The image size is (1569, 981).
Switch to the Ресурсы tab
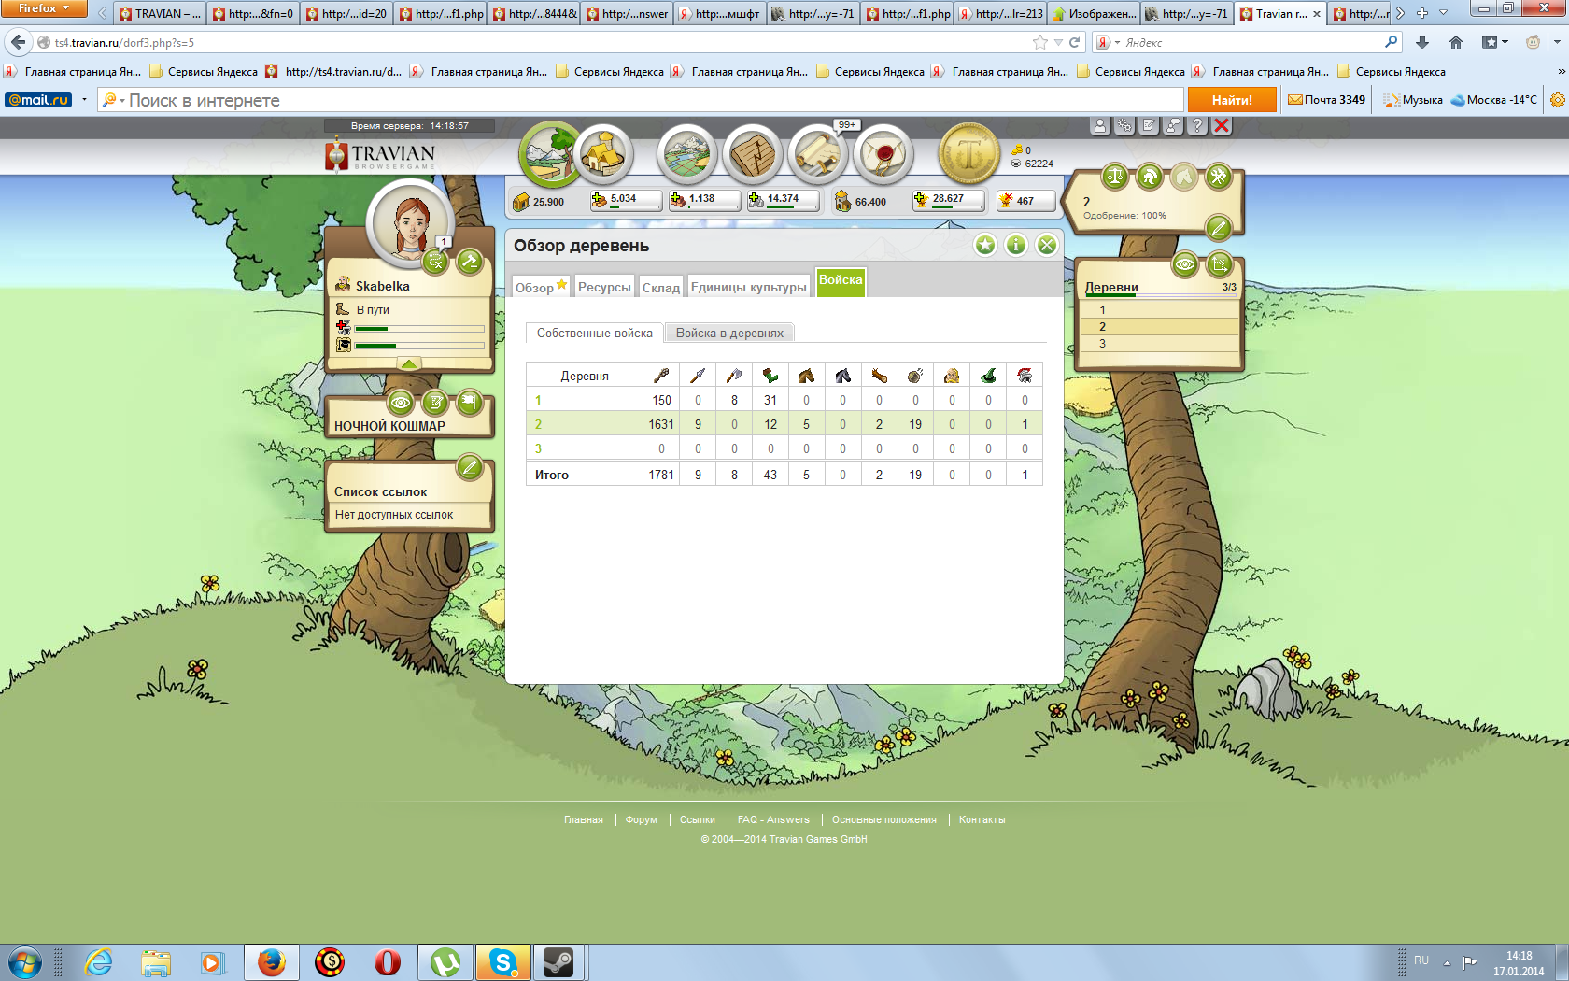(604, 287)
